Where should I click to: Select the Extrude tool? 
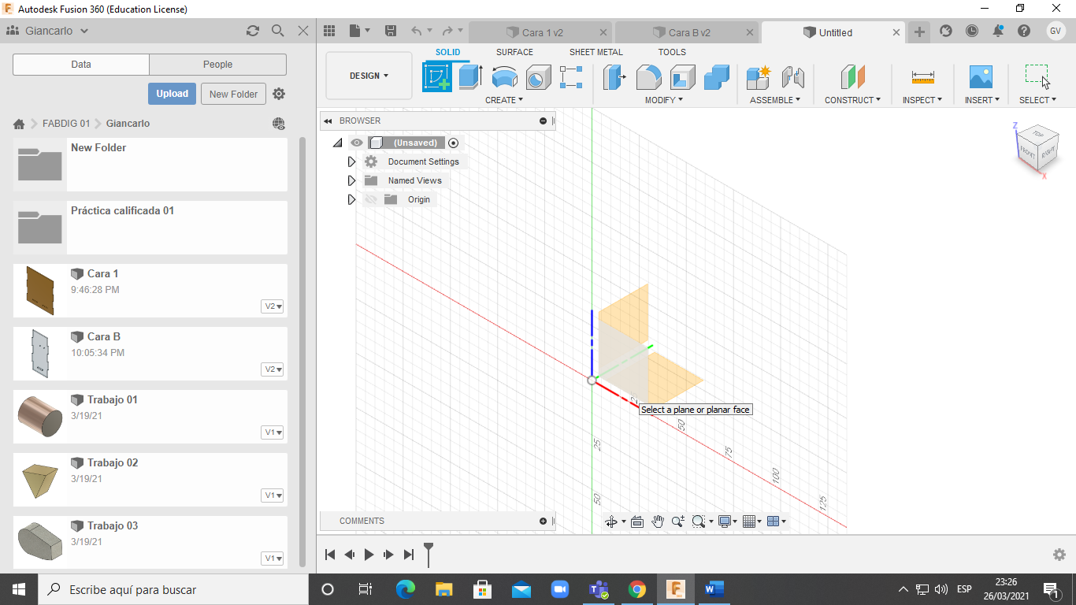470,77
